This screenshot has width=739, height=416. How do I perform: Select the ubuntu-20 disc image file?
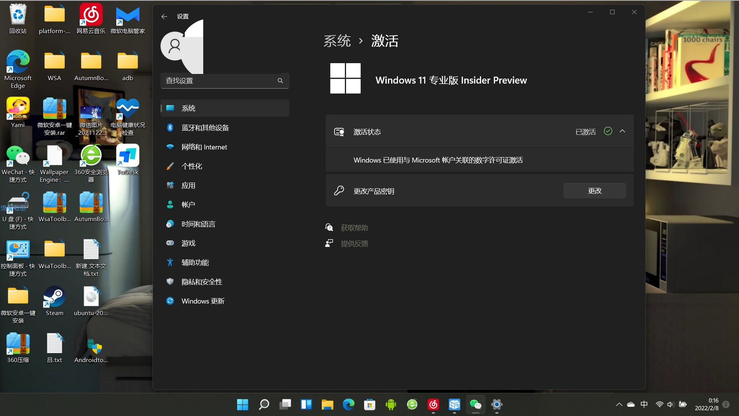coord(91,300)
